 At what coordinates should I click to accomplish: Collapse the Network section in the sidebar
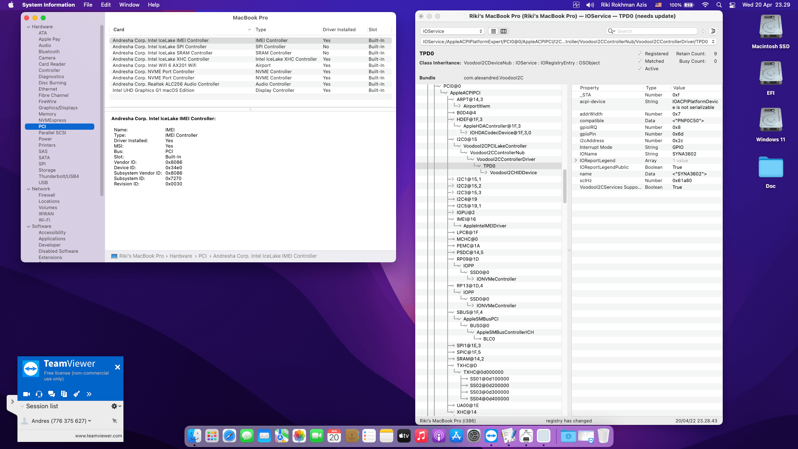[29, 189]
